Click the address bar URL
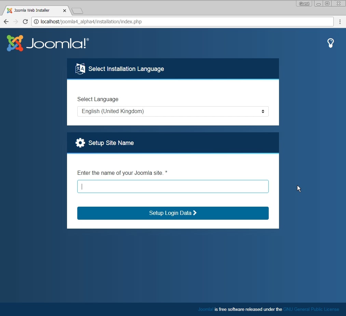The height and width of the screenshot is (316, 346). click(x=91, y=22)
